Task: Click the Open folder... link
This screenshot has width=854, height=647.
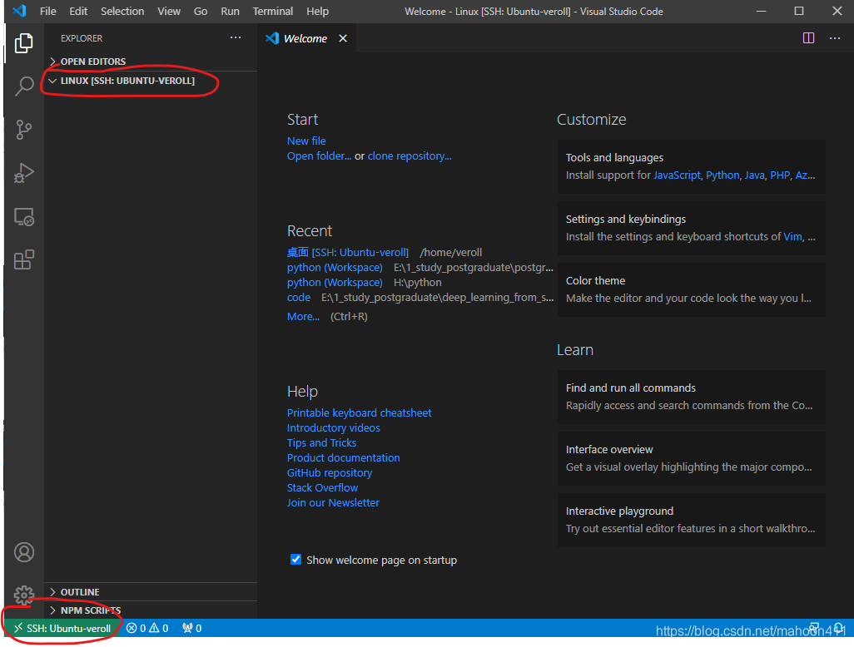Action: [319, 156]
